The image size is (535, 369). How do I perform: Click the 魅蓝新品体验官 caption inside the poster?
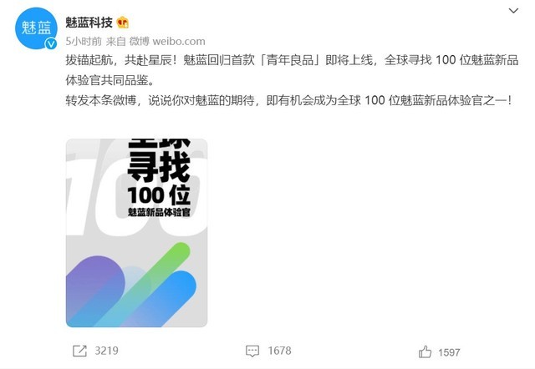click(159, 212)
